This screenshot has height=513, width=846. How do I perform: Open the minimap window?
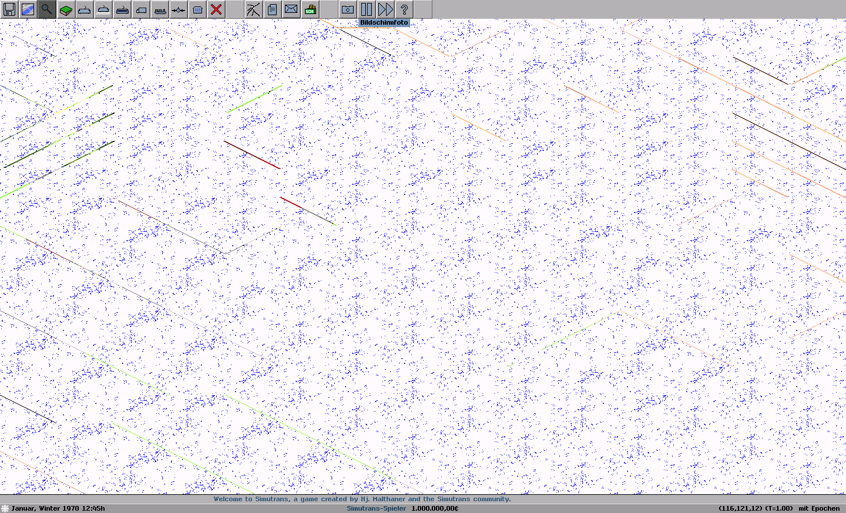pos(28,9)
